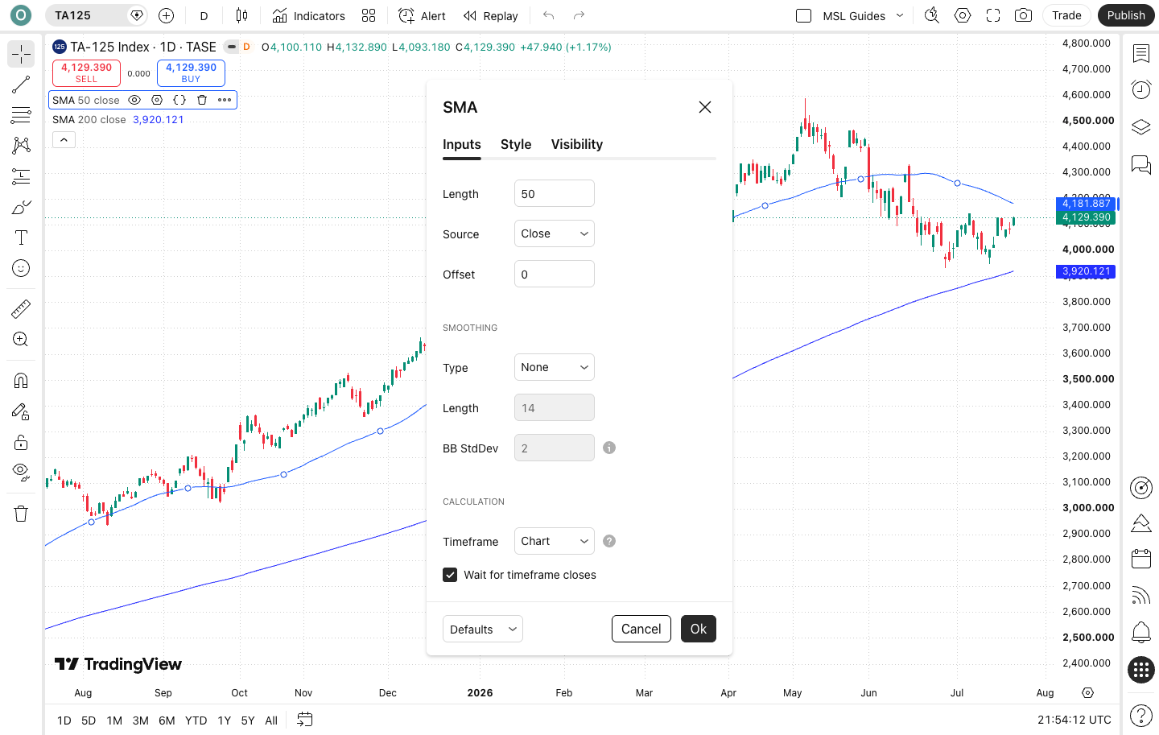
Task: Expand the smoothing Type dropdown
Action: [555, 367]
